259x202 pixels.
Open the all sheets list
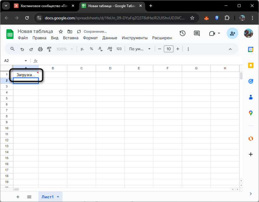[x=29, y=197]
